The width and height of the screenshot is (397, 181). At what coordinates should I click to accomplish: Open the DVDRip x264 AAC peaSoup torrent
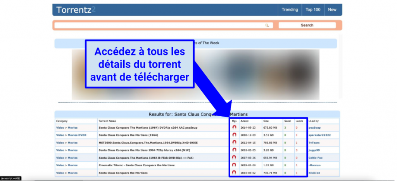click(148, 128)
